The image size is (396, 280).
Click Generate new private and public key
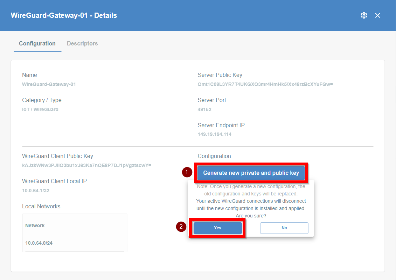[x=251, y=173]
